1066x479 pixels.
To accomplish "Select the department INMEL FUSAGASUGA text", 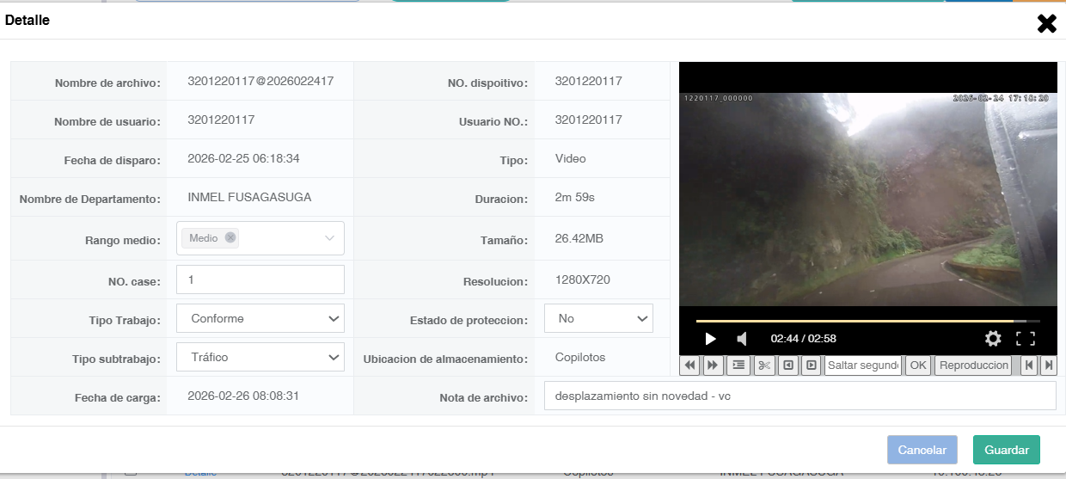I will pos(249,198).
